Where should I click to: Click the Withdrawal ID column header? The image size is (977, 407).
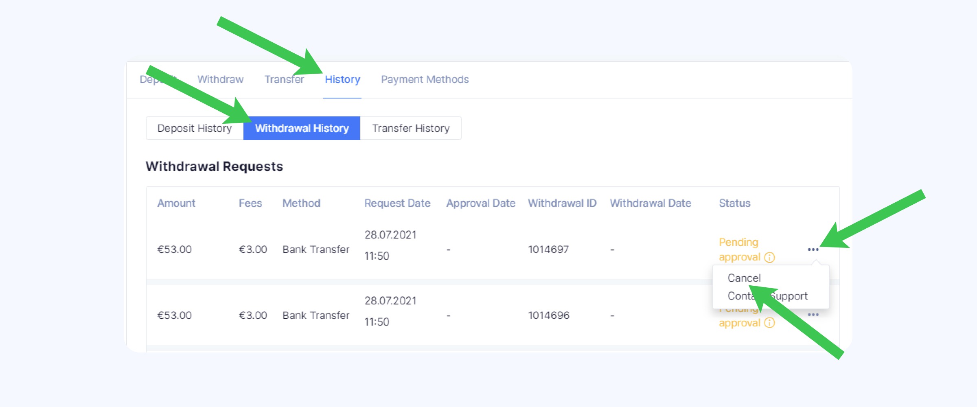point(562,203)
